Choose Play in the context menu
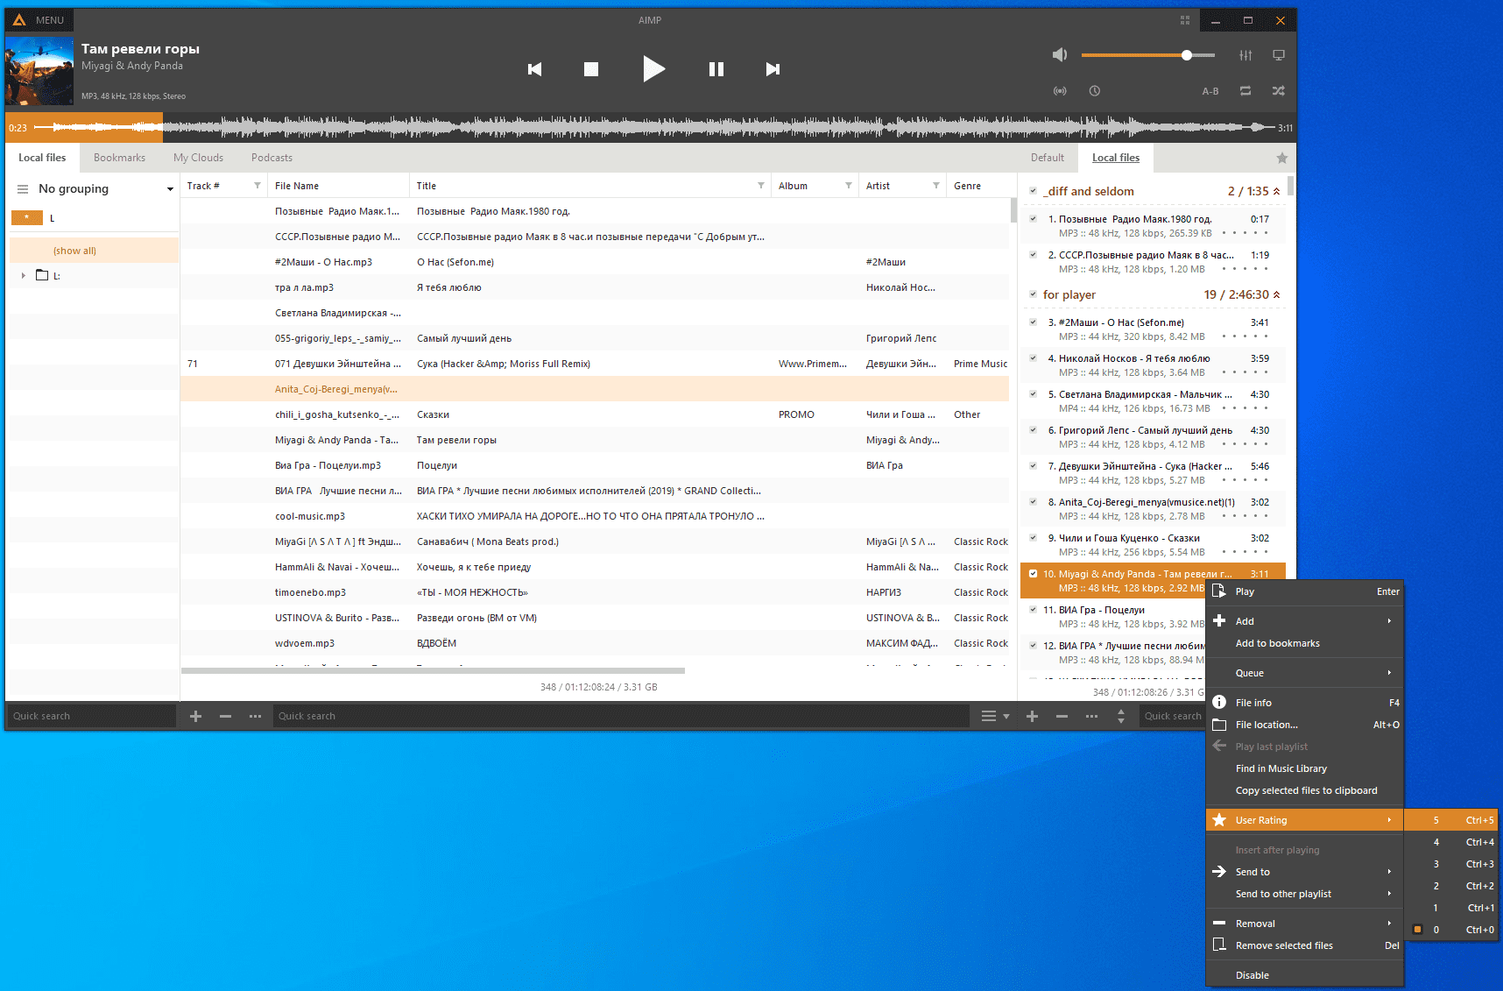The image size is (1503, 991). click(1305, 592)
